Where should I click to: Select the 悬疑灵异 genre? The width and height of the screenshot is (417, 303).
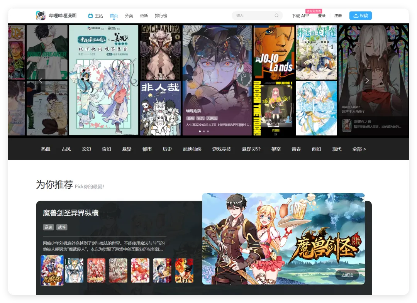coord(251,149)
